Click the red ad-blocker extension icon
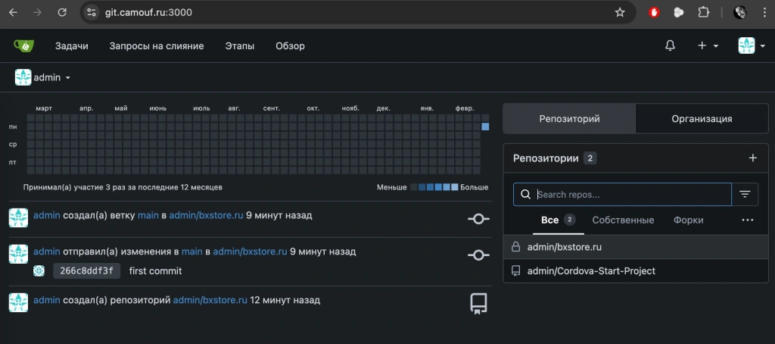Screen dimensions: 775x344 [x=654, y=12]
